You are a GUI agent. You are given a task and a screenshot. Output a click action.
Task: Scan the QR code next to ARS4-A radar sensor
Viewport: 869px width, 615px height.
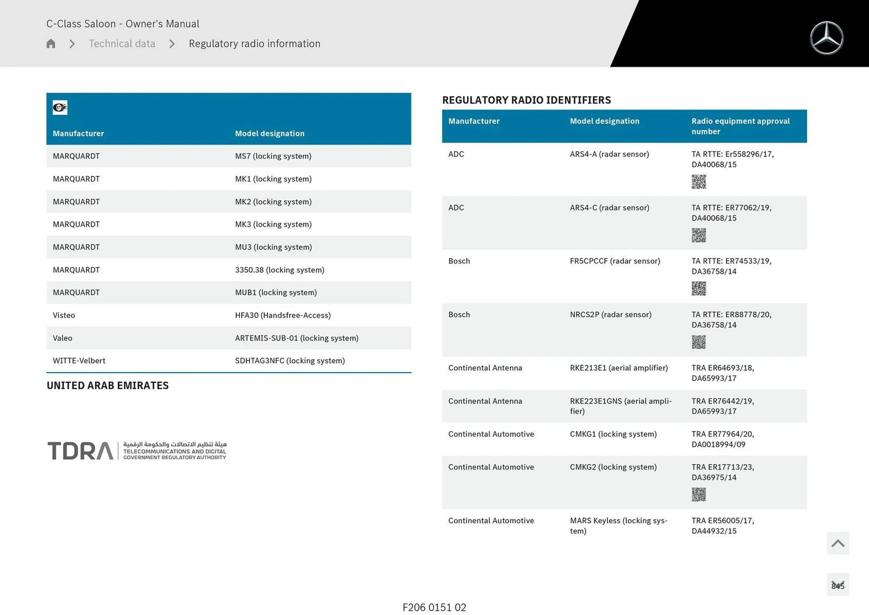click(698, 182)
